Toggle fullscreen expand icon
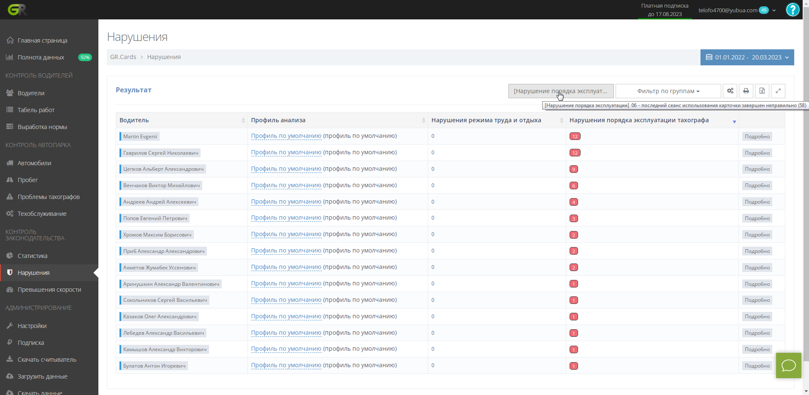 coord(778,91)
